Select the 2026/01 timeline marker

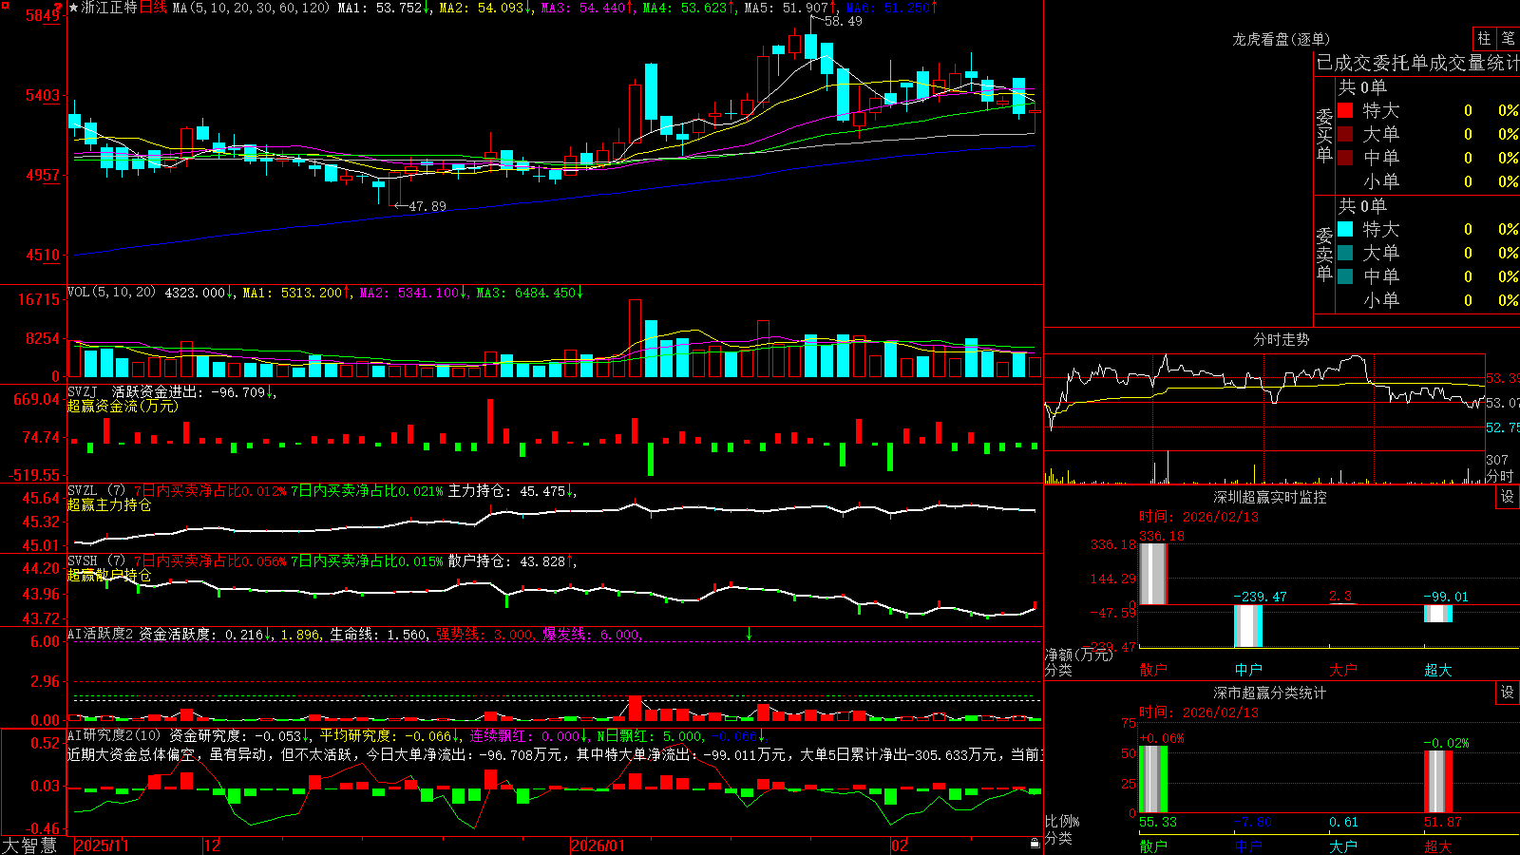598,845
